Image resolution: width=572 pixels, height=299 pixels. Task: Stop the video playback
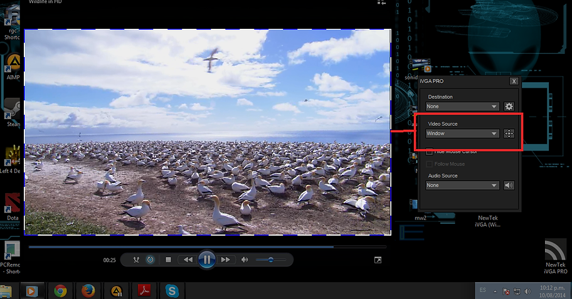[168, 260]
